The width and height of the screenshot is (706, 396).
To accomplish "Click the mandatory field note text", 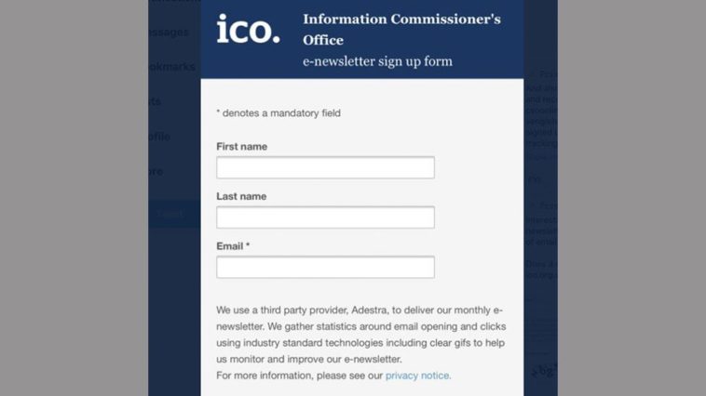I will point(278,113).
